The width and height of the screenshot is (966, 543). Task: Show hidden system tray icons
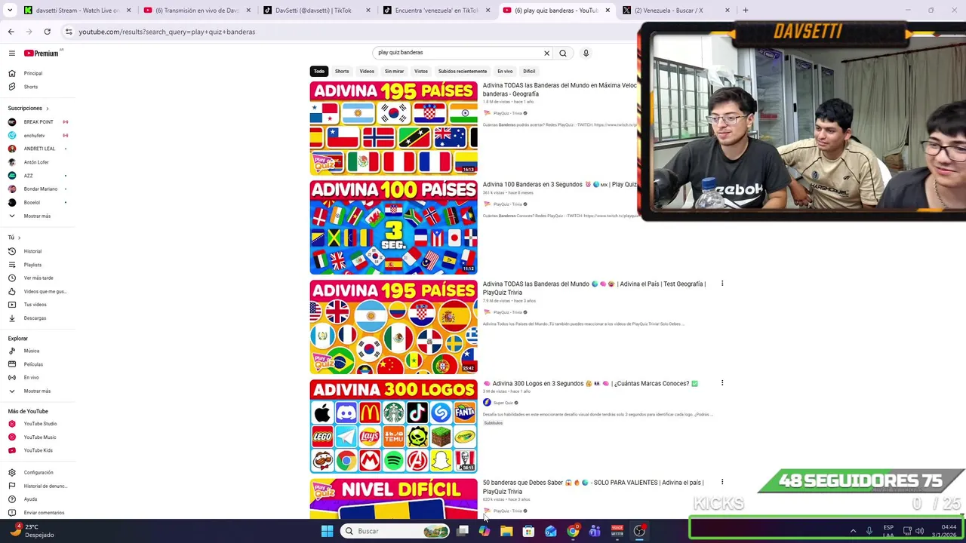coord(854,531)
